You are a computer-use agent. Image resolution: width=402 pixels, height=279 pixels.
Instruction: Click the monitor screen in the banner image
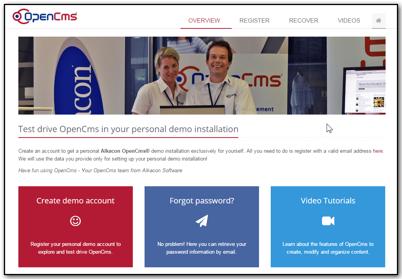[x=369, y=92]
